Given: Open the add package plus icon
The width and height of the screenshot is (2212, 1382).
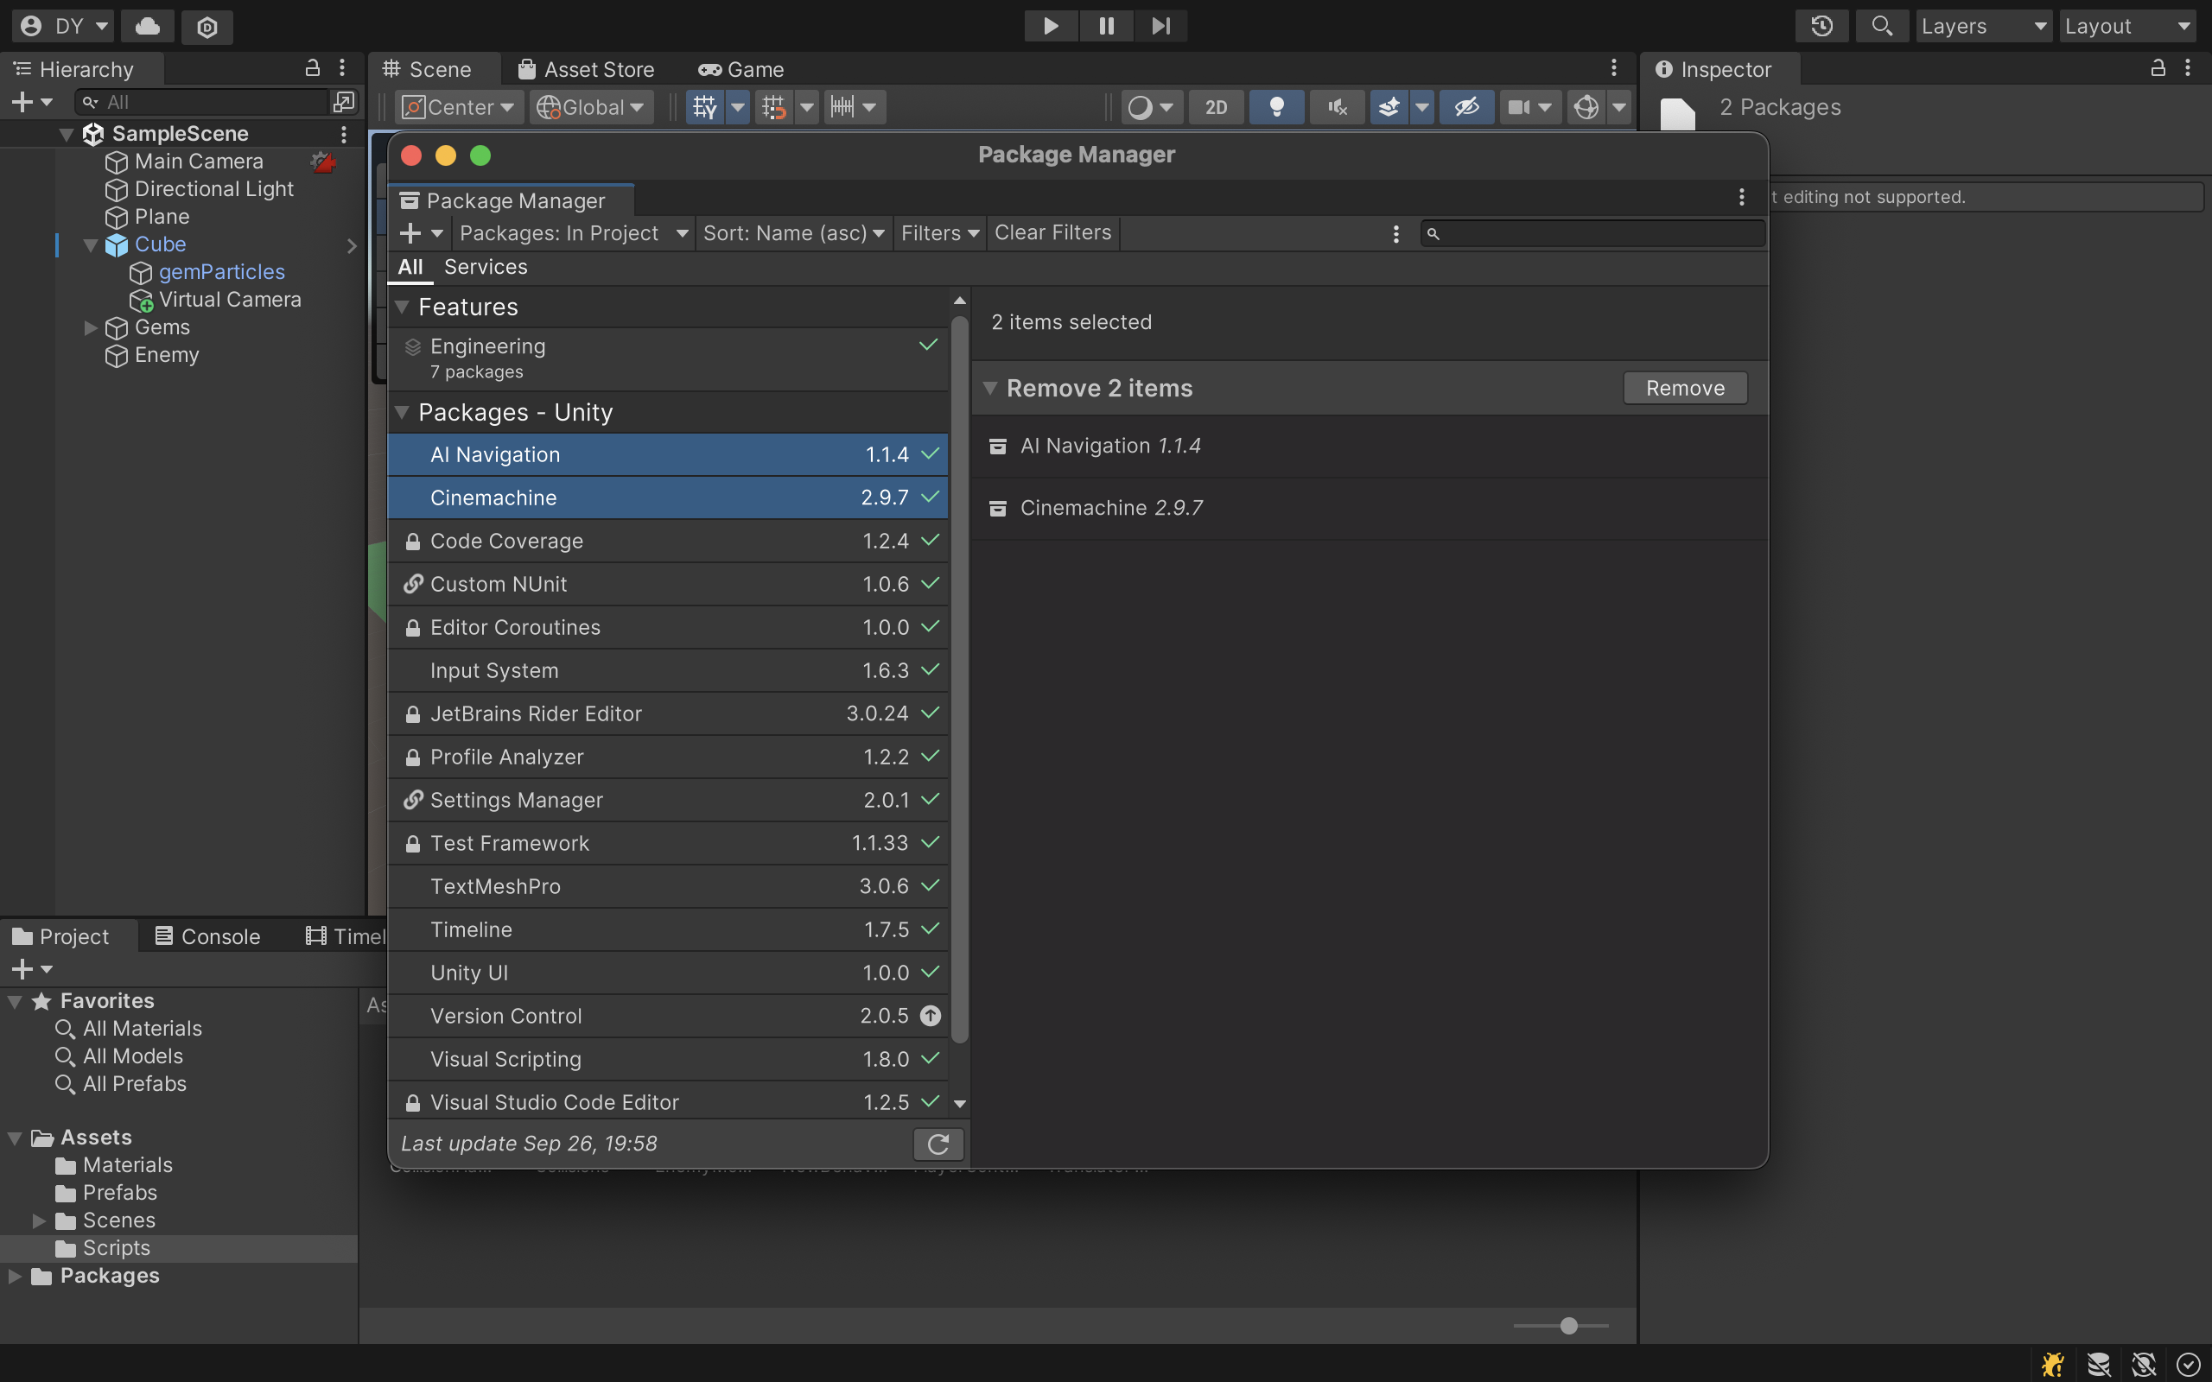Looking at the screenshot, I should pyautogui.click(x=410, y=233).
